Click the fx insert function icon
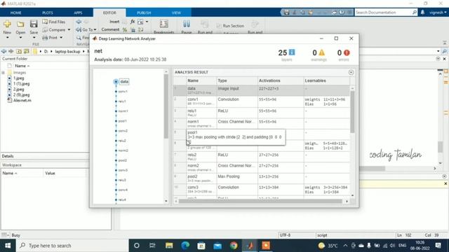Viewport: 449px width, 252px height. (x=133, y=22)
